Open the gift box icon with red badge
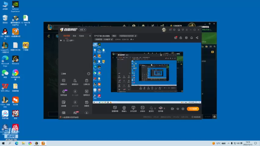The height and width of the screenshot is (146, 260). point(175,38)
